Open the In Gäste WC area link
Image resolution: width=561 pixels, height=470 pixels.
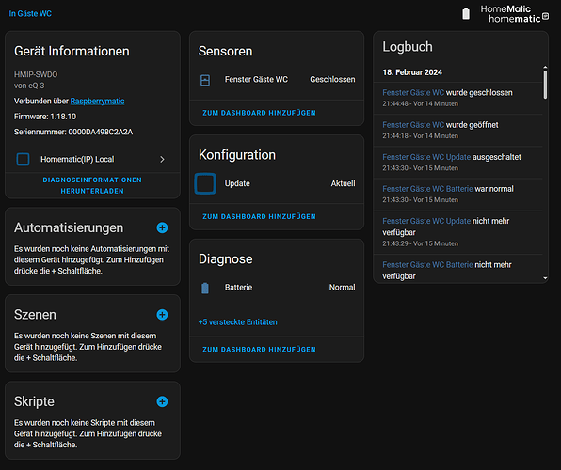(30, 13)
